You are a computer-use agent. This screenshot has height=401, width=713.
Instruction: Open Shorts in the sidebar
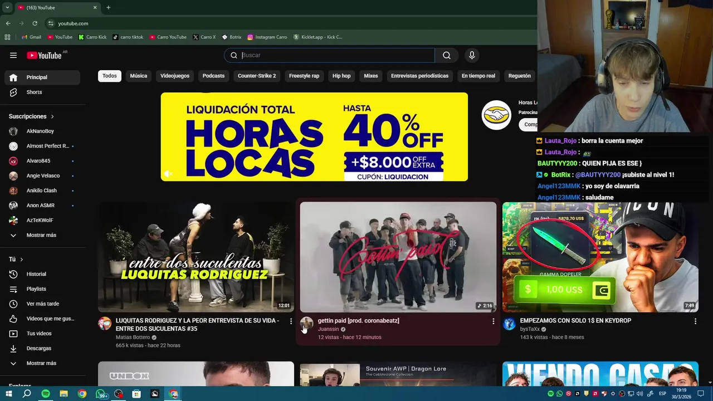pyautogui.click(x=42, y=92)
